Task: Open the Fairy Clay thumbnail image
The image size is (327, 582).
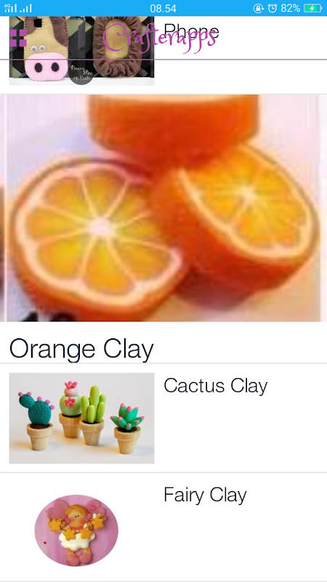Action: [76, 530]
